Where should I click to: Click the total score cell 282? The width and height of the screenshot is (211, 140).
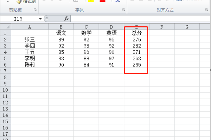136,46
